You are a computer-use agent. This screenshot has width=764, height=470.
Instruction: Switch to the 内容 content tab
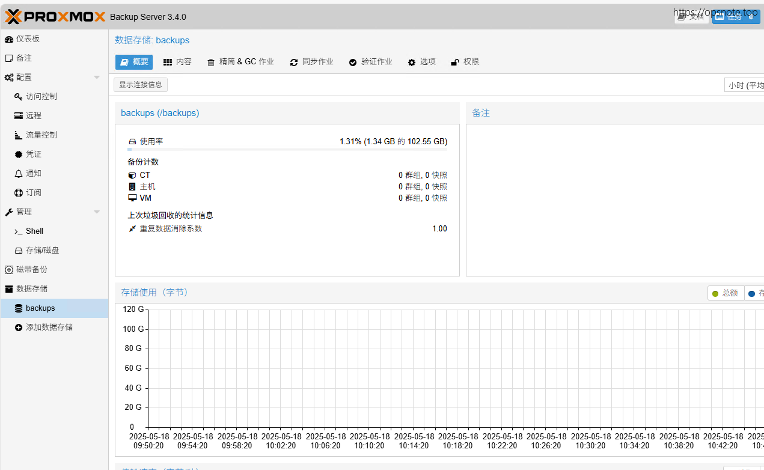pyautogui.click(x=177, y=62)
